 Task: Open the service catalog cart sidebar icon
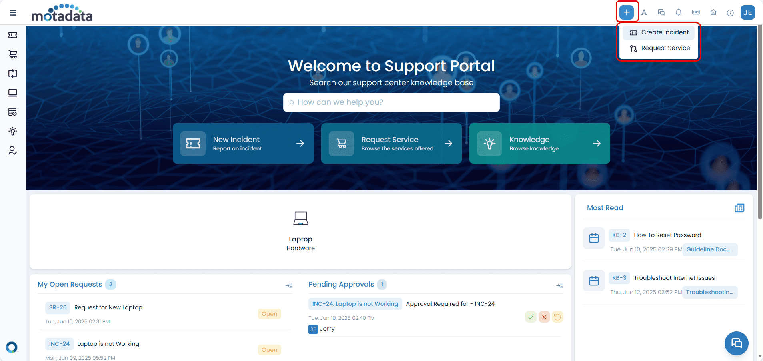pos(13,54)
